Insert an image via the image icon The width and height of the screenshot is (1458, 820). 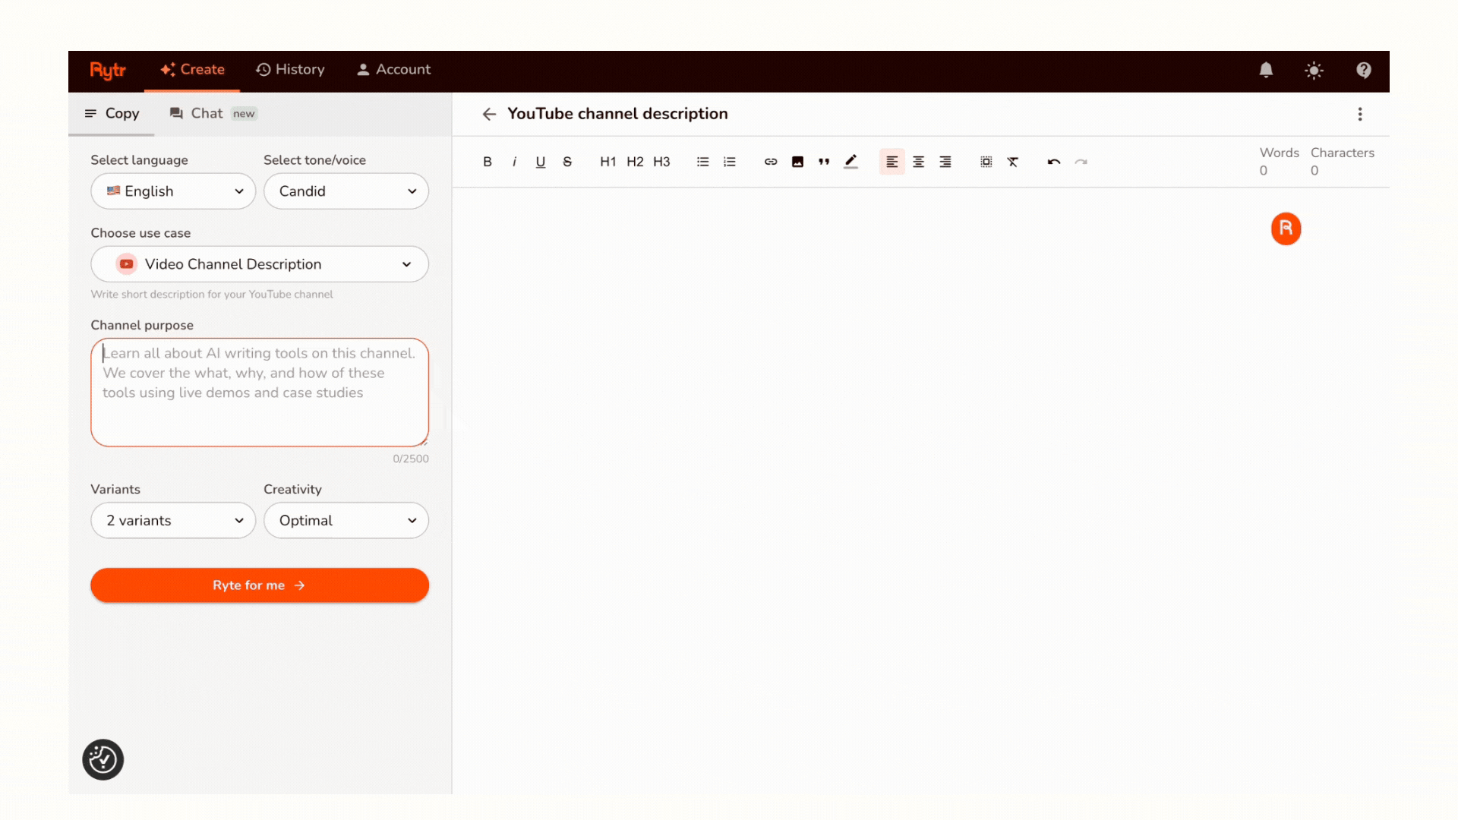797,162
